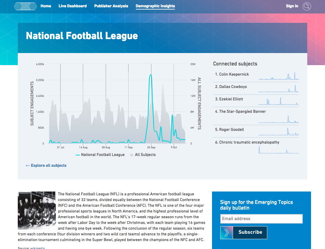Image resolution: width=325 pixels, height=249 pixels.
Task: Click the 3,200k y-axis value
Action: point(40,80)
